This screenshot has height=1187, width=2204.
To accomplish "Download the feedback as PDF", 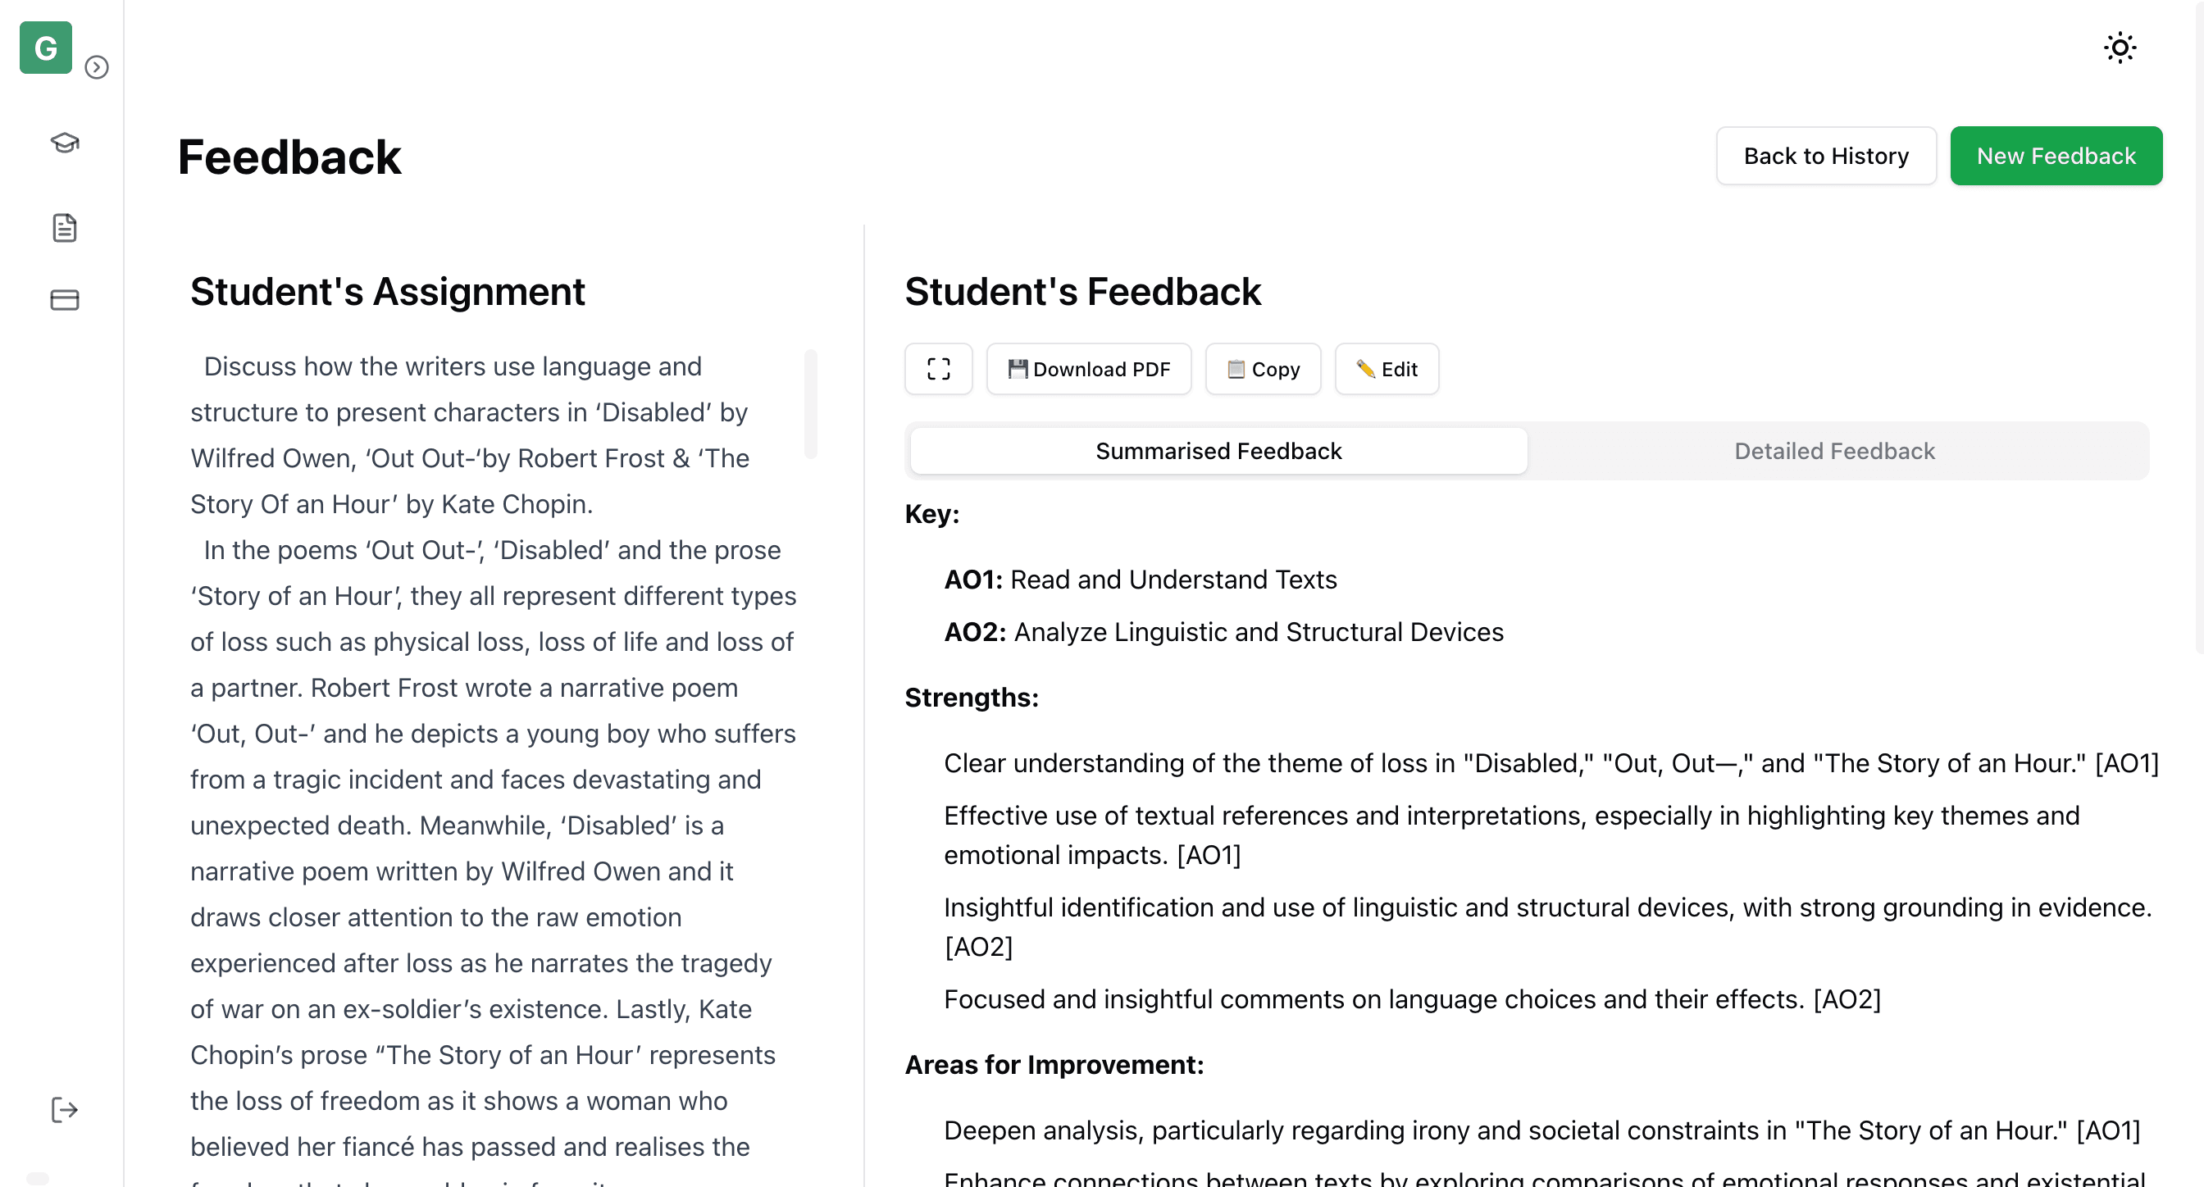I will click(1088, 370).
